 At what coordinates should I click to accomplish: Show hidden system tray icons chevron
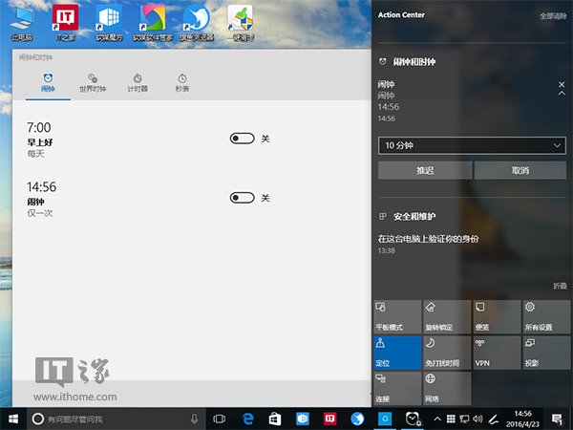pyautogui.click(x=437, y=419)
